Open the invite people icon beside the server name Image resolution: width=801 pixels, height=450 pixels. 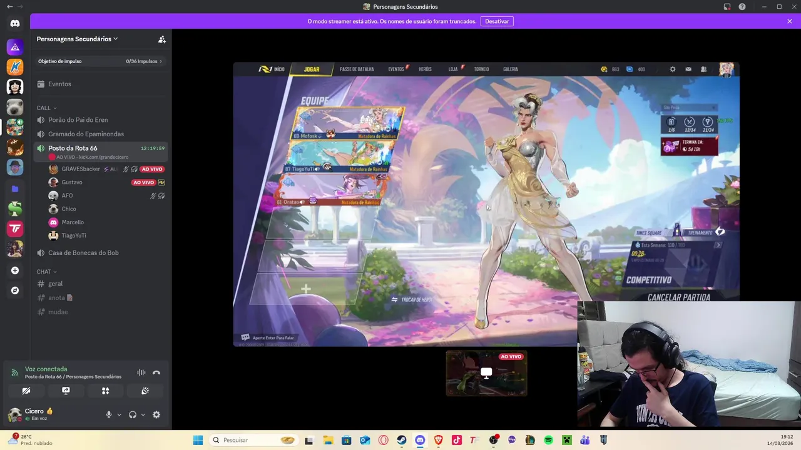161,39
